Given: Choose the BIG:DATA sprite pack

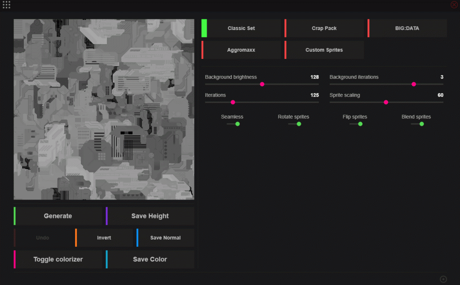Looking at the screenshot, I should pos(407,28).
